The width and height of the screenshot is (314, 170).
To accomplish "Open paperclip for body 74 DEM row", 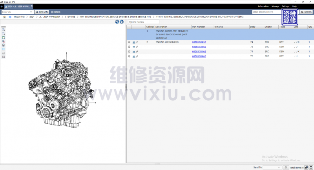I will (x=137, y=52).
